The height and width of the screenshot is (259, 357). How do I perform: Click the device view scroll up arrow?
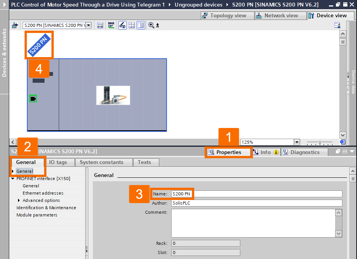pyautogui.click(x=343, y=34)
